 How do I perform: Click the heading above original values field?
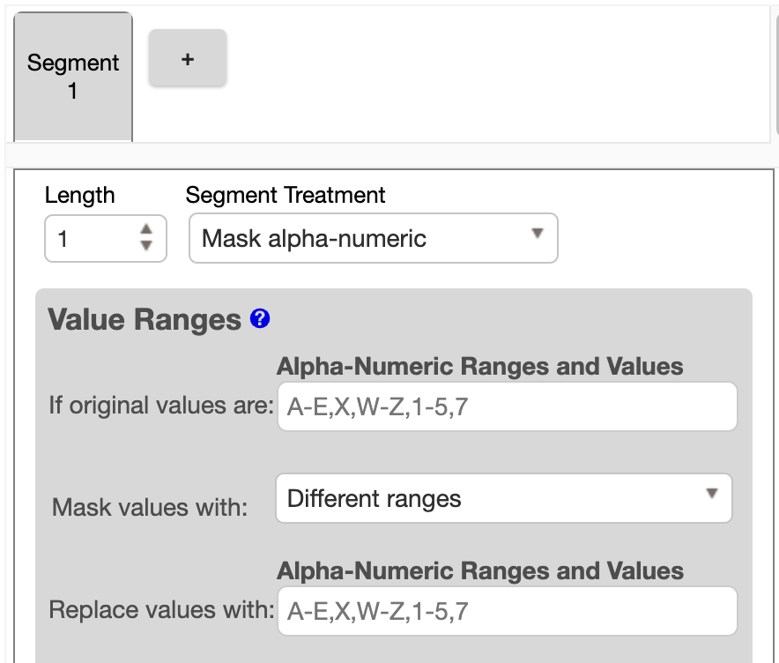[x=479, y=366]
